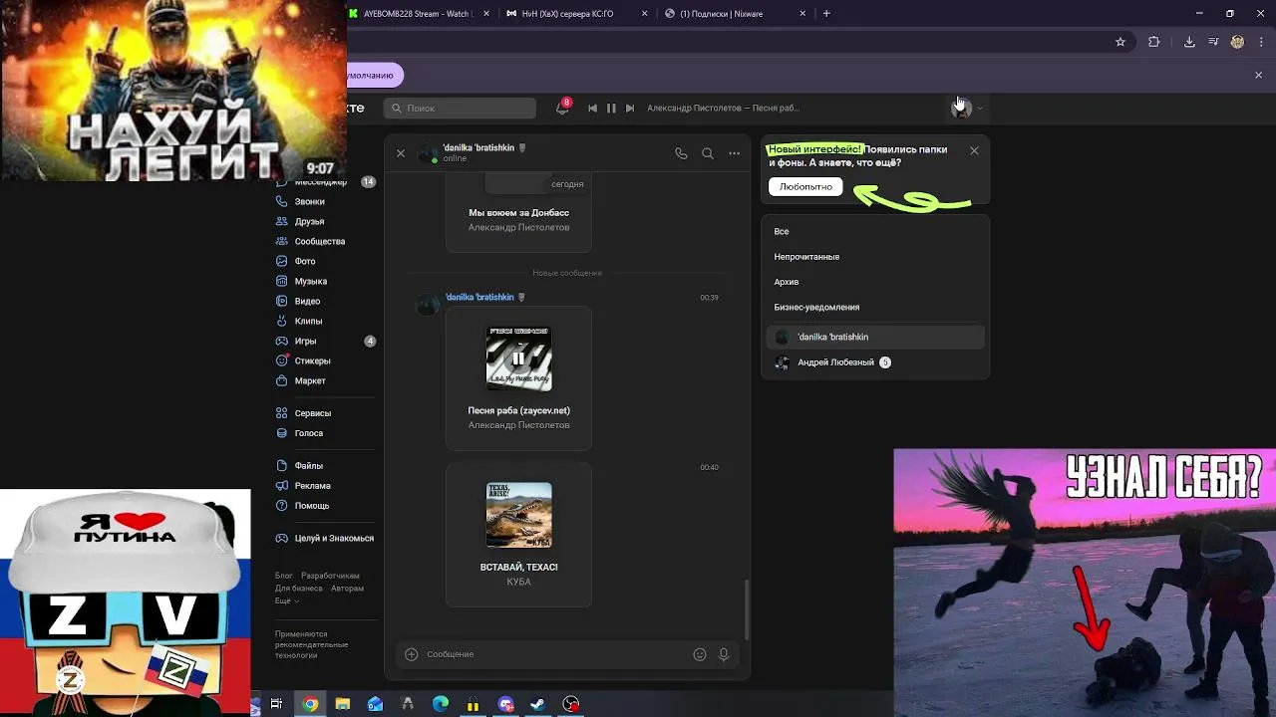Search within the open conversation
This screenshot has width=1276, height=717.
click(708, 153)
